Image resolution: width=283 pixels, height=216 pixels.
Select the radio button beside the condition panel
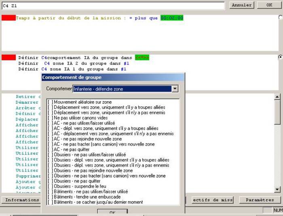click(281, 17)
